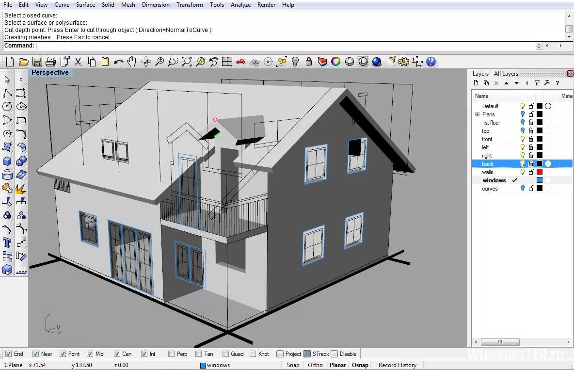Open the Lock objects padlock tool

pos(309,62)
